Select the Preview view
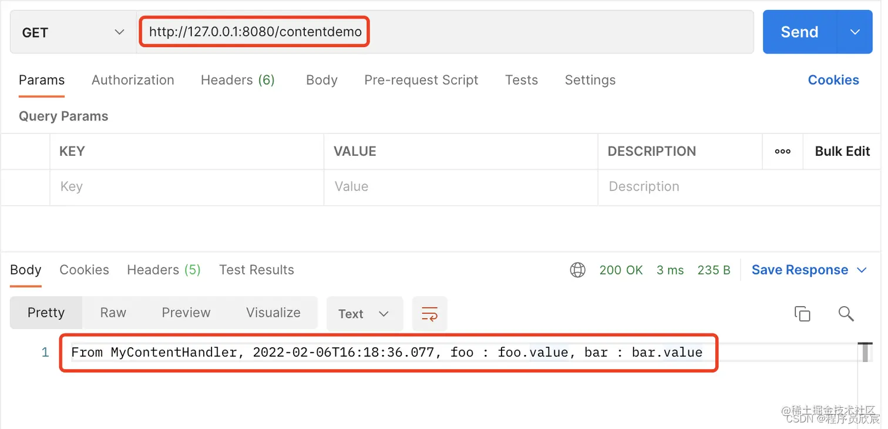The image size is (888, 429). 186,313
